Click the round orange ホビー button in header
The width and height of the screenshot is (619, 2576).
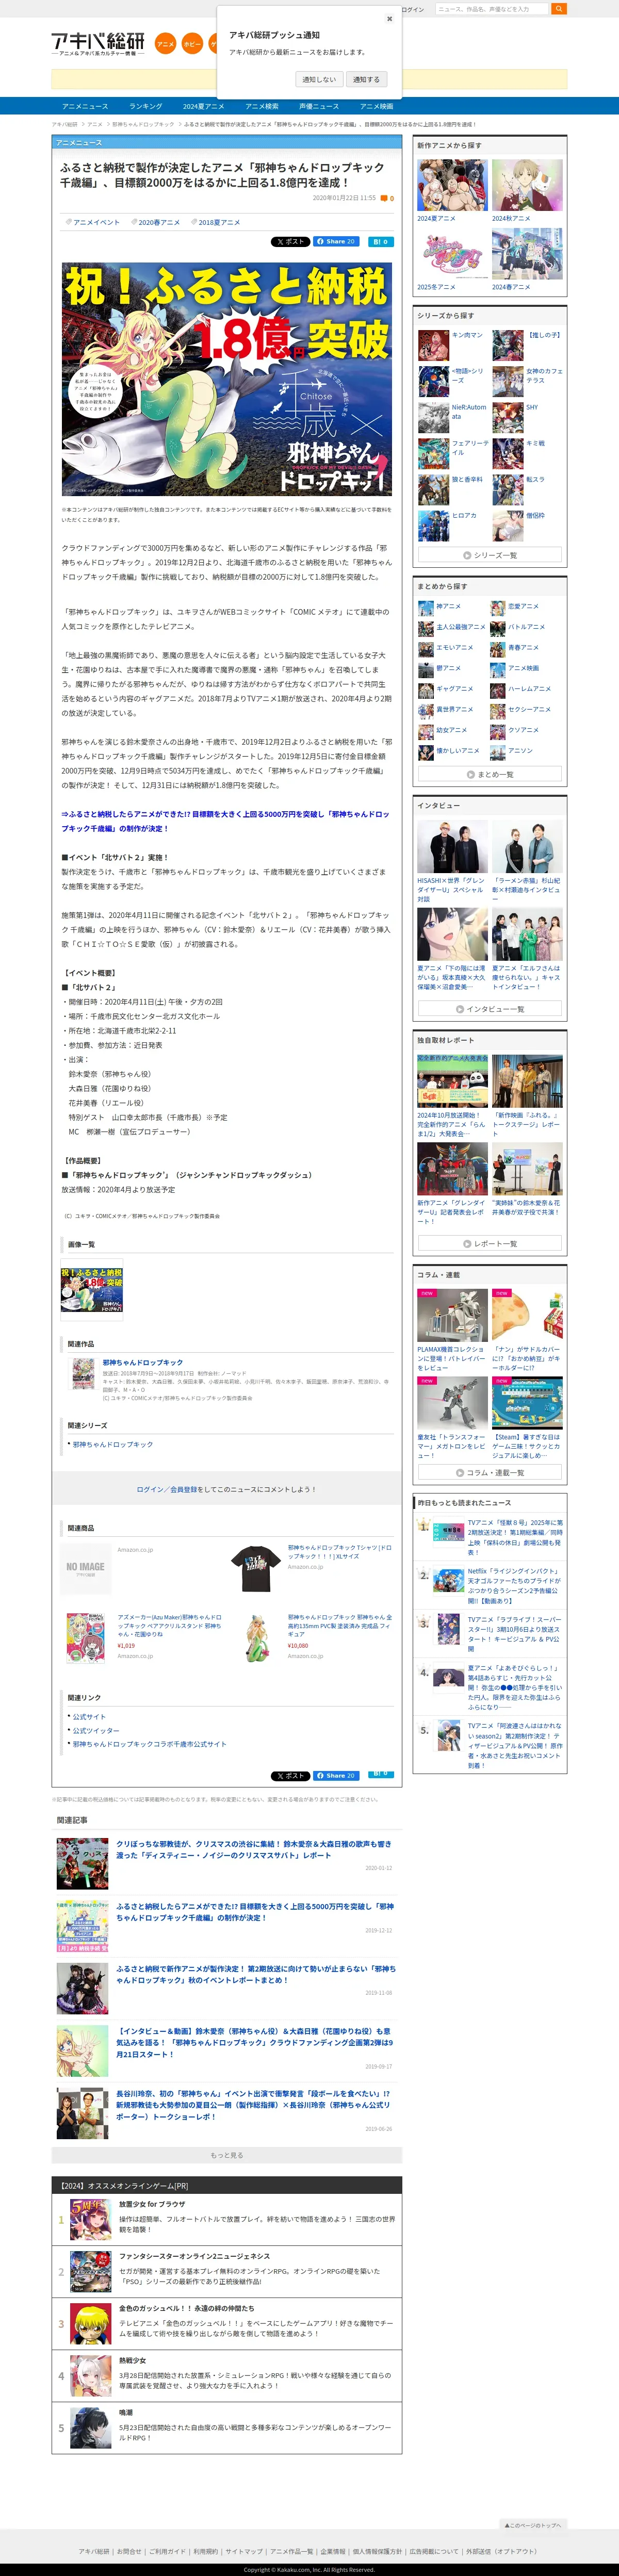192,44
